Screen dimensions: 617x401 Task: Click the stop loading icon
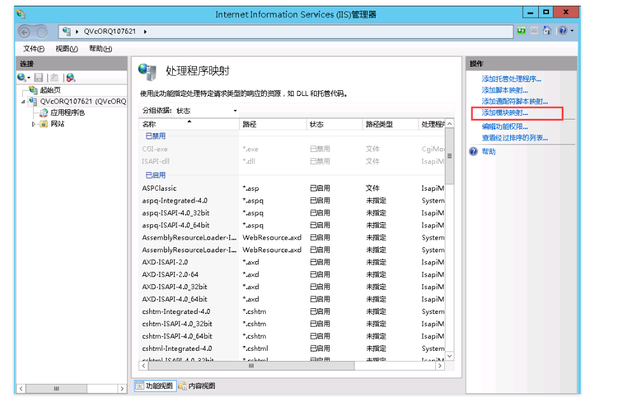[534, 31]
